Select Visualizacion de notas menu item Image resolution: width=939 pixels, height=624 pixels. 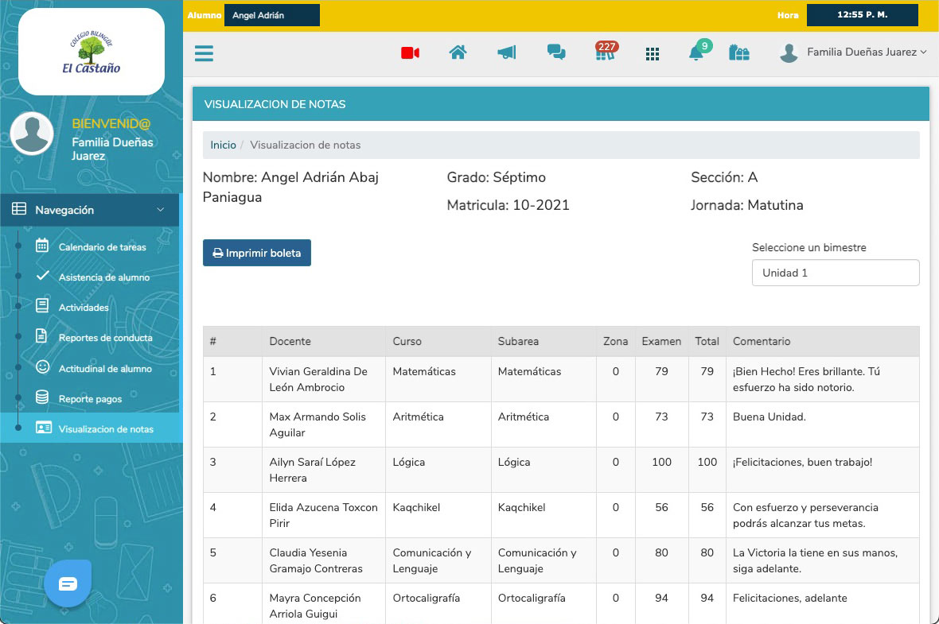(x=91, y=428)
